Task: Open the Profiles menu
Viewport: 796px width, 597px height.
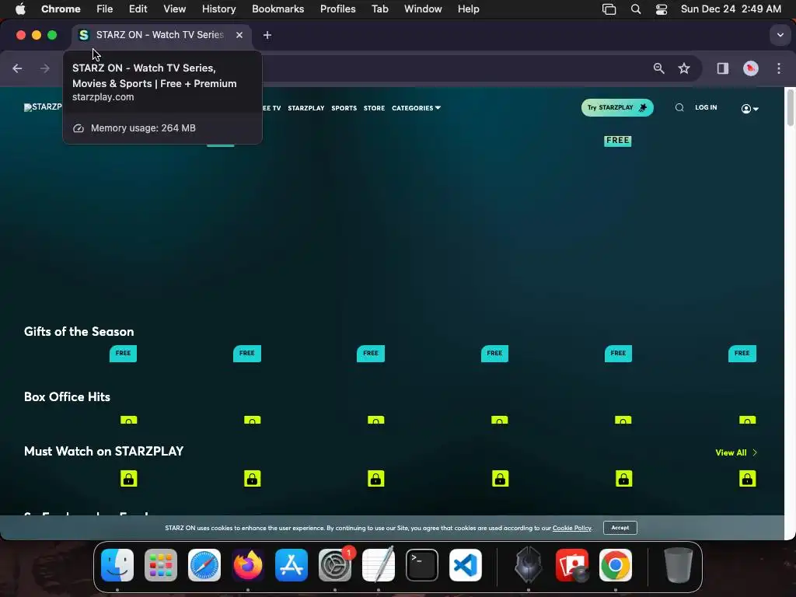Action: [x=337, y=9]
